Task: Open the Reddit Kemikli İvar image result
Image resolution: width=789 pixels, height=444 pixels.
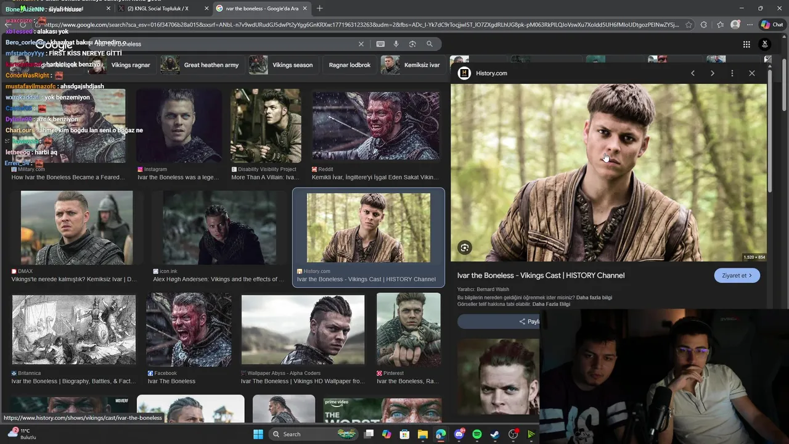Action: click(376, 126)
